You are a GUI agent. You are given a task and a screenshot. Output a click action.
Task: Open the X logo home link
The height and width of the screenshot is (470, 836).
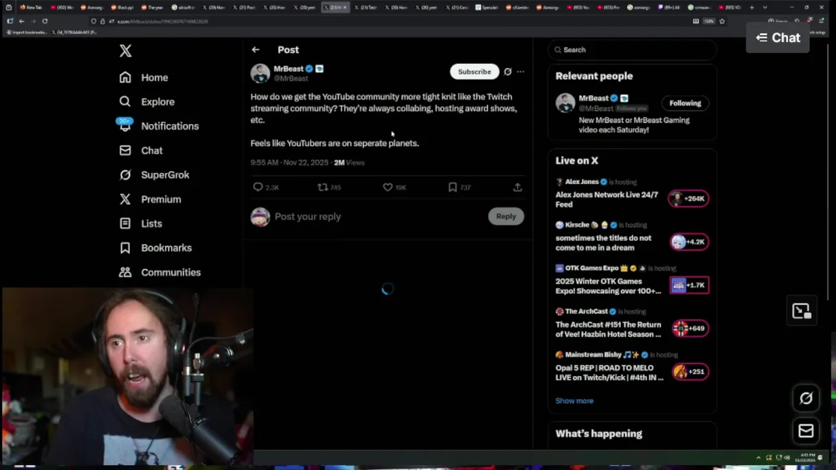(x=125, y=51)
